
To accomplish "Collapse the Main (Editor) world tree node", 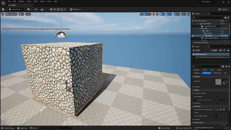I will [x=199, y=24].
